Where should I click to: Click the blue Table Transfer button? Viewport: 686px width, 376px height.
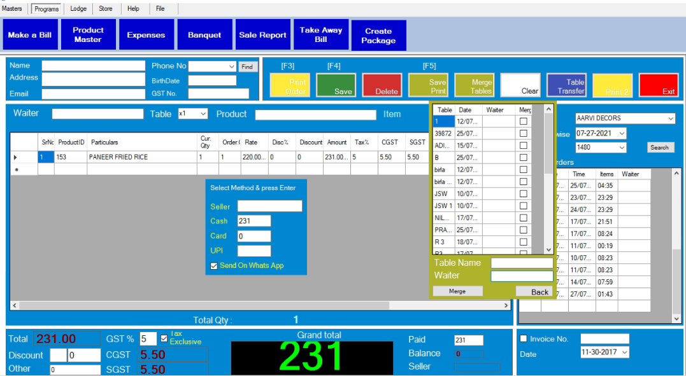point(566,85)
